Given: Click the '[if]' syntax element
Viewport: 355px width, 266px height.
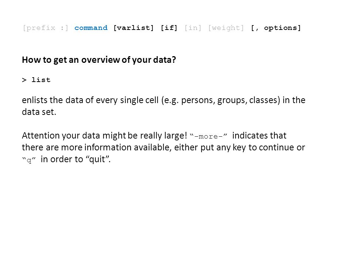Looking at the screenshot, I should click(169, 28).
